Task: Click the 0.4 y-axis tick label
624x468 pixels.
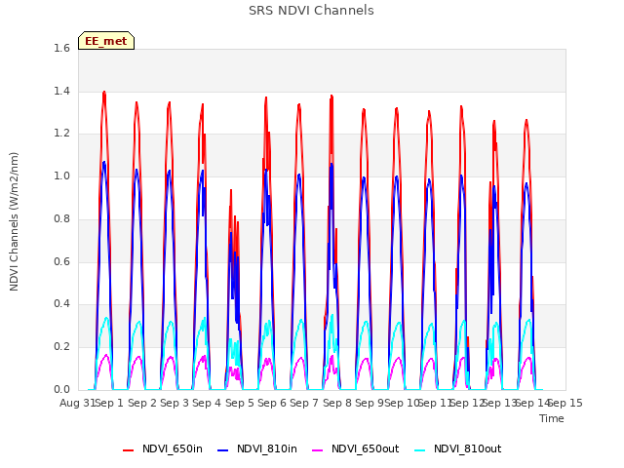Action: pos(61,303)
